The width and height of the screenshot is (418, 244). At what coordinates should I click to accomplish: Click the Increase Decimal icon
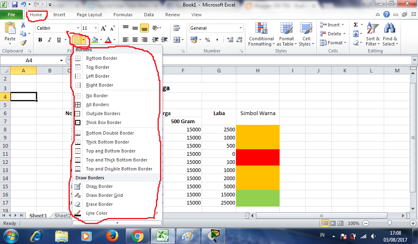229,40
